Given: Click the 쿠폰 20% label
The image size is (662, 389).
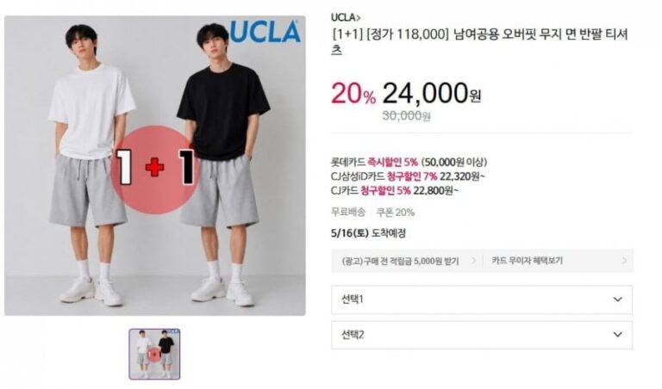Looking at the screenshot, I should pyautogui.click(x=395, y=213).
